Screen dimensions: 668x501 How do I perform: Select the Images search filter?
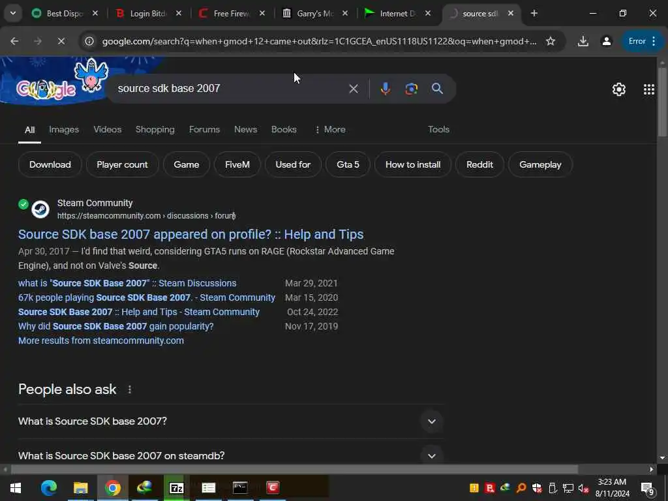coord(64,130)
